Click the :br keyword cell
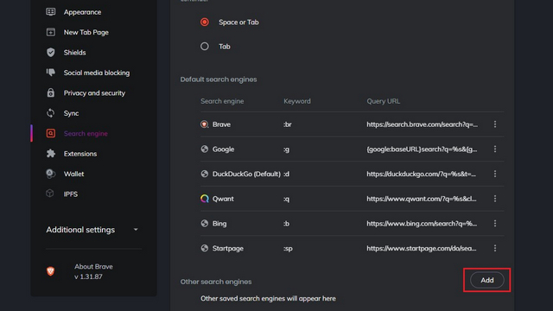Image resolution: width=553 pixels, height=311 pixels. 288,124
